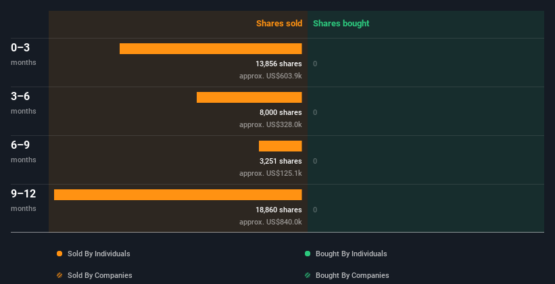Screen dimensions: 555x284
Task: Click the Bought By Companies striped legend icon
Action: tap(308, 275)
